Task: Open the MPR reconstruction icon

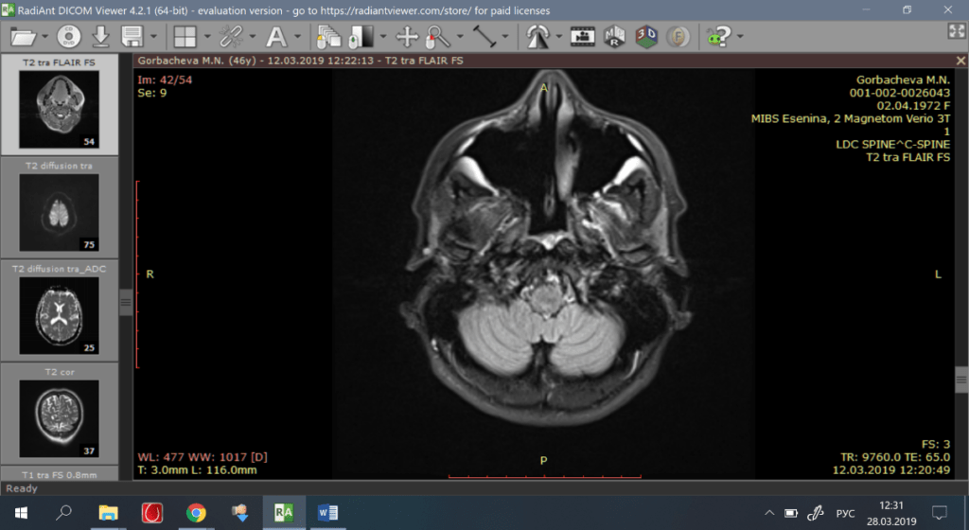Action: click(614, 37)
